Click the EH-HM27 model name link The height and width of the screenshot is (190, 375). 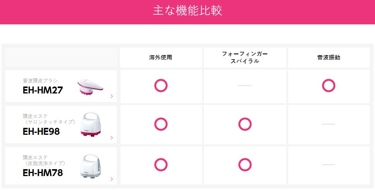(43, 90)
